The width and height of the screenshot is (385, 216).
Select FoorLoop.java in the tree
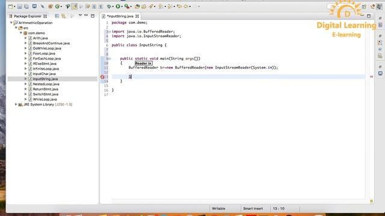coord(44,53)
